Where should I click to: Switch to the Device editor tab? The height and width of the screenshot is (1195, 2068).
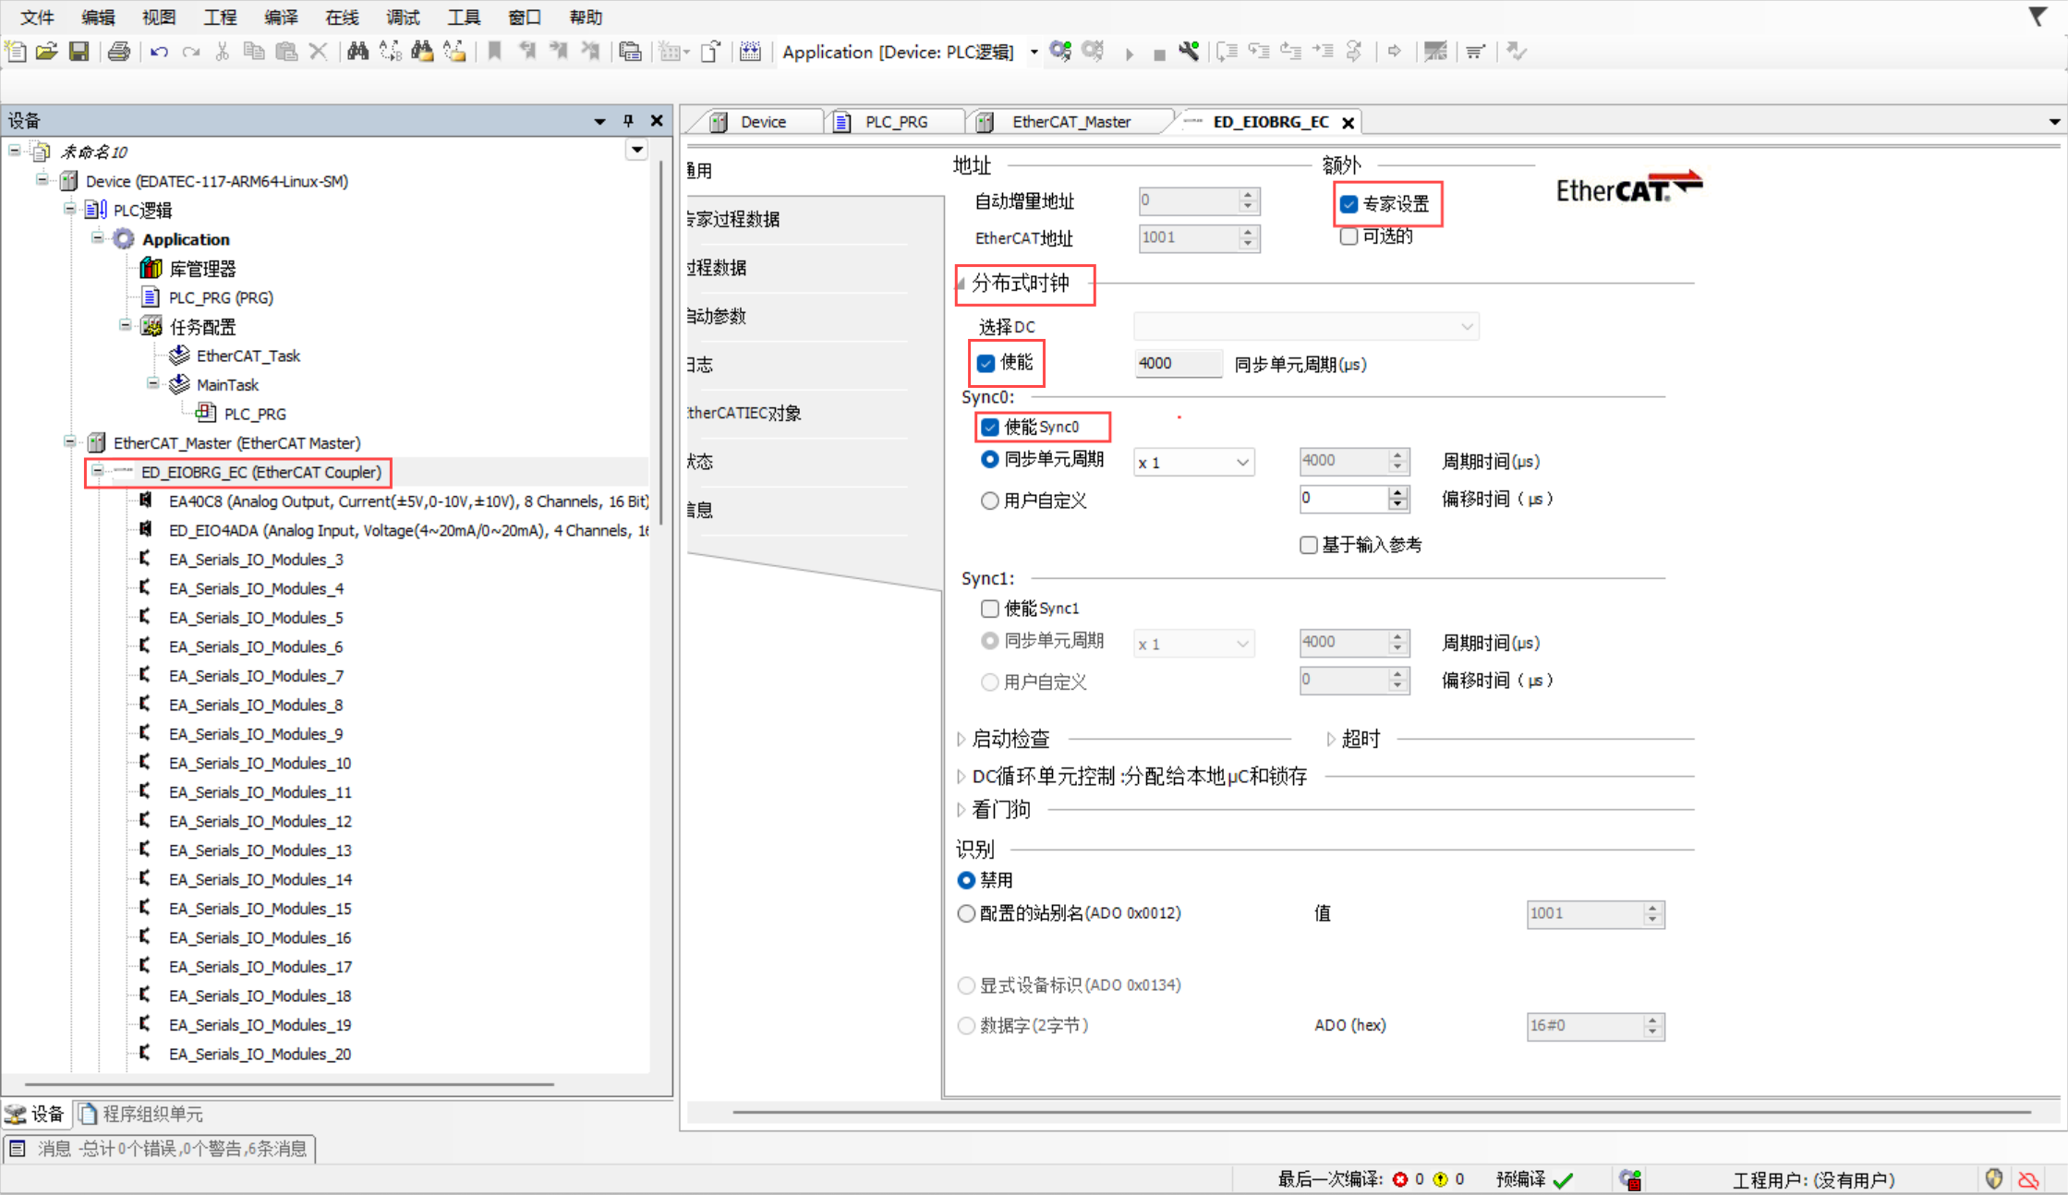(x=762, y=122)
